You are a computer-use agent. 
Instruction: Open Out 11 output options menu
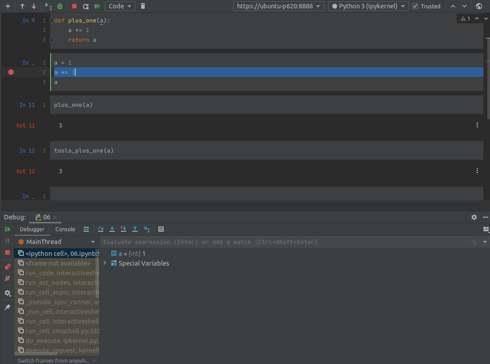pyautogui.click(x=477, y=125)
